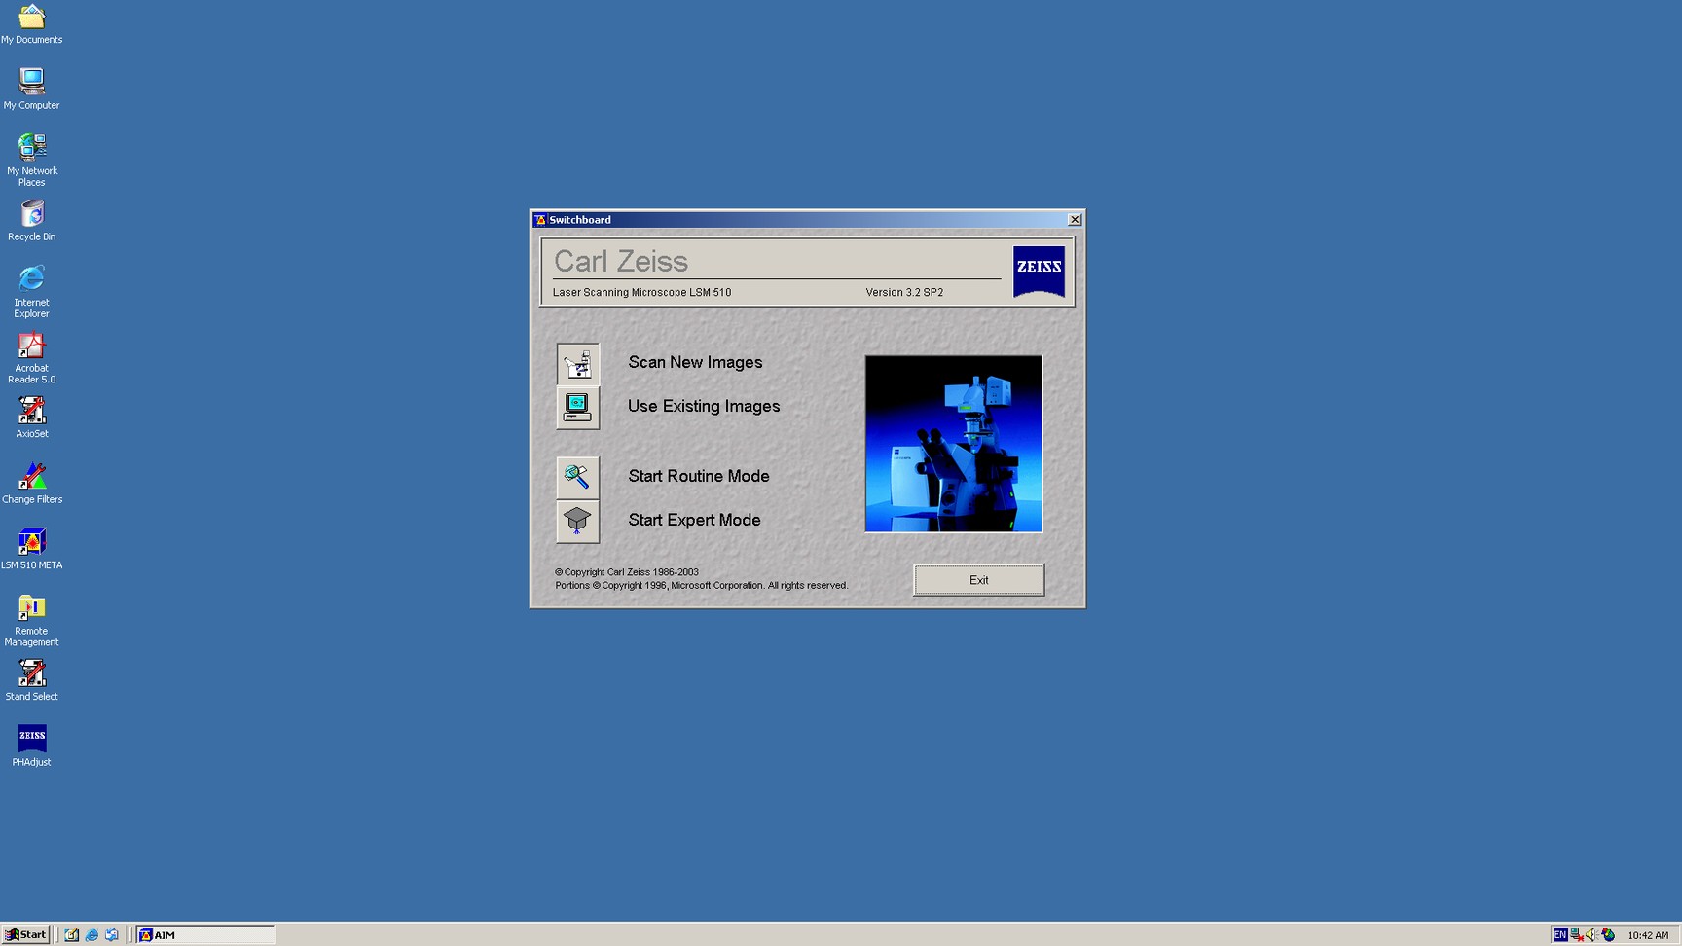This screenshot has height=946, width=1682.
Task: Exit the Switchboard with the Exit button
Action: coord(978,580)
